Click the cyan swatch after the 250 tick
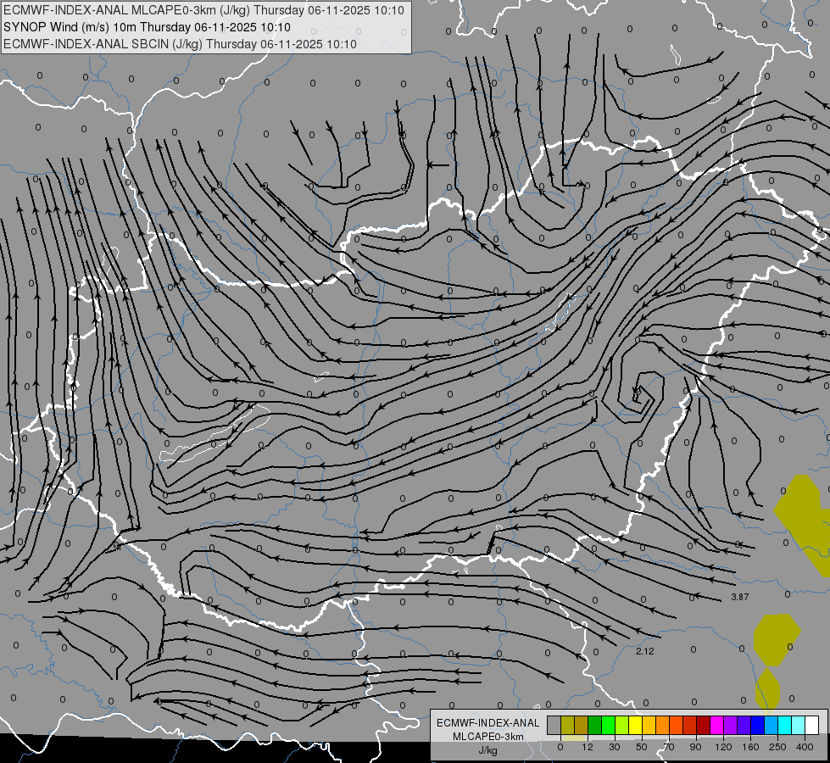830x763 pixels. 784,725
